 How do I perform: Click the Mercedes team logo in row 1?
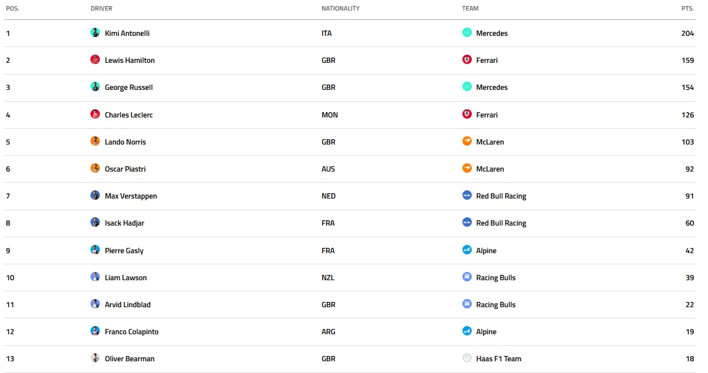coord(467,33)
